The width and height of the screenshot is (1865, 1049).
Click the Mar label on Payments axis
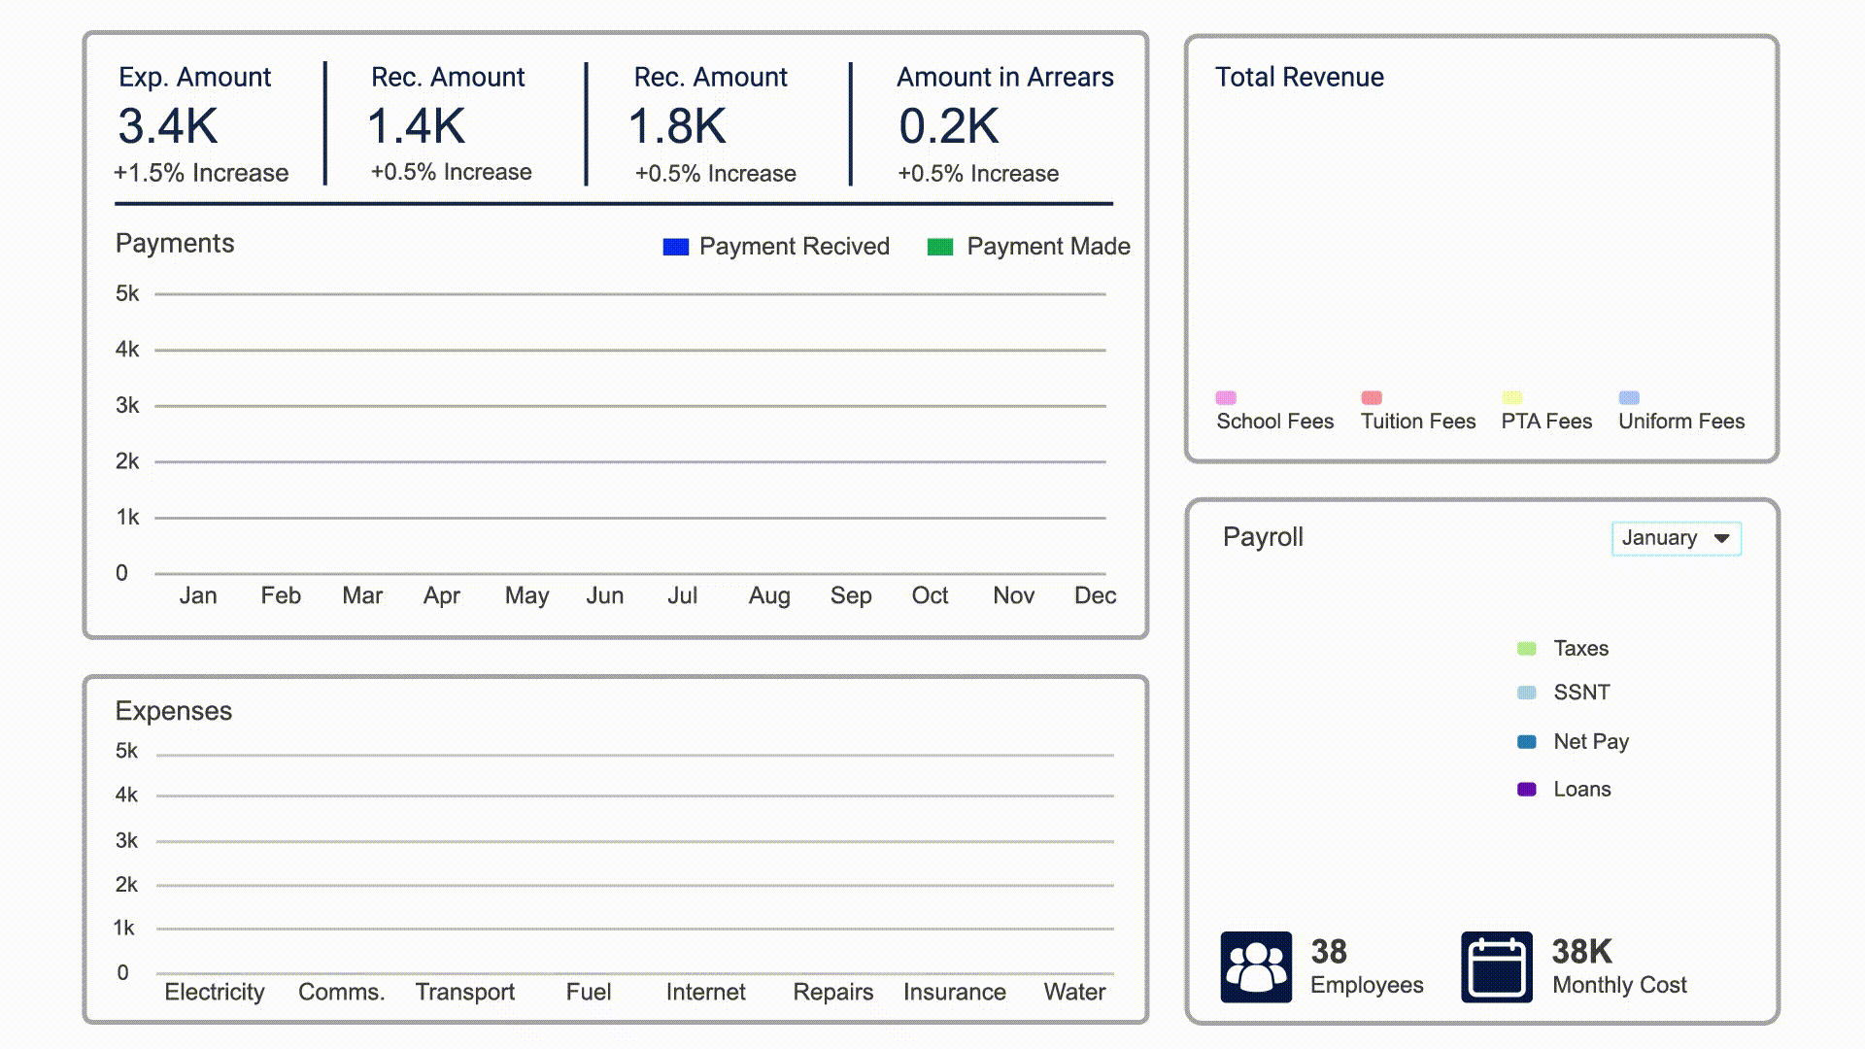[x=362, y=595]
